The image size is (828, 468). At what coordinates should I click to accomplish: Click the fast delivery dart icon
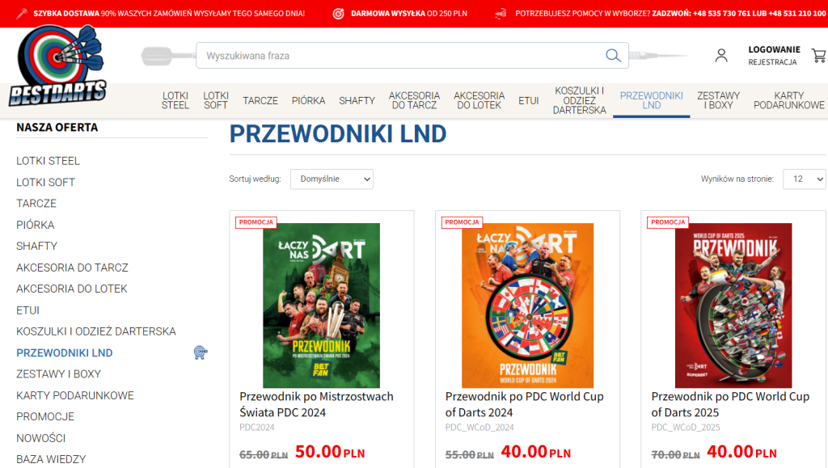22,14
